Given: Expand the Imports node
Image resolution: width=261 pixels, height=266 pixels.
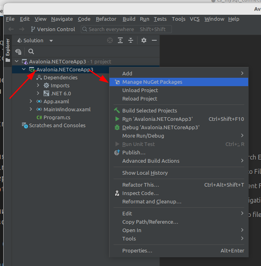Looking at the screenshot, I should click(38, 85).
